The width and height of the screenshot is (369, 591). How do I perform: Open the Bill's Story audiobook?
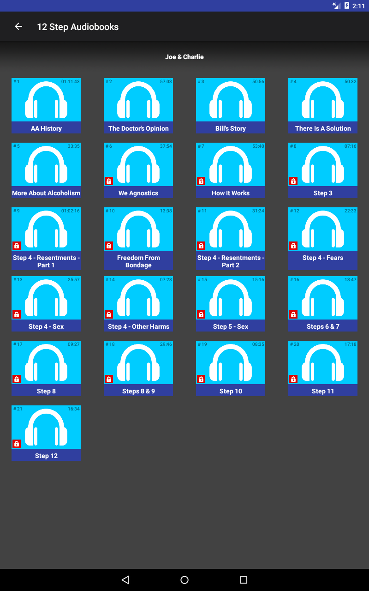231,106
